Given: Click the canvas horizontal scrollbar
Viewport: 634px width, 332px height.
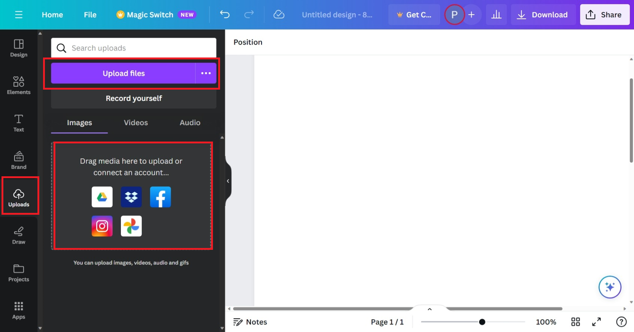Looking at the screenshot, I should pyautogui.click(x=397, y=309).
